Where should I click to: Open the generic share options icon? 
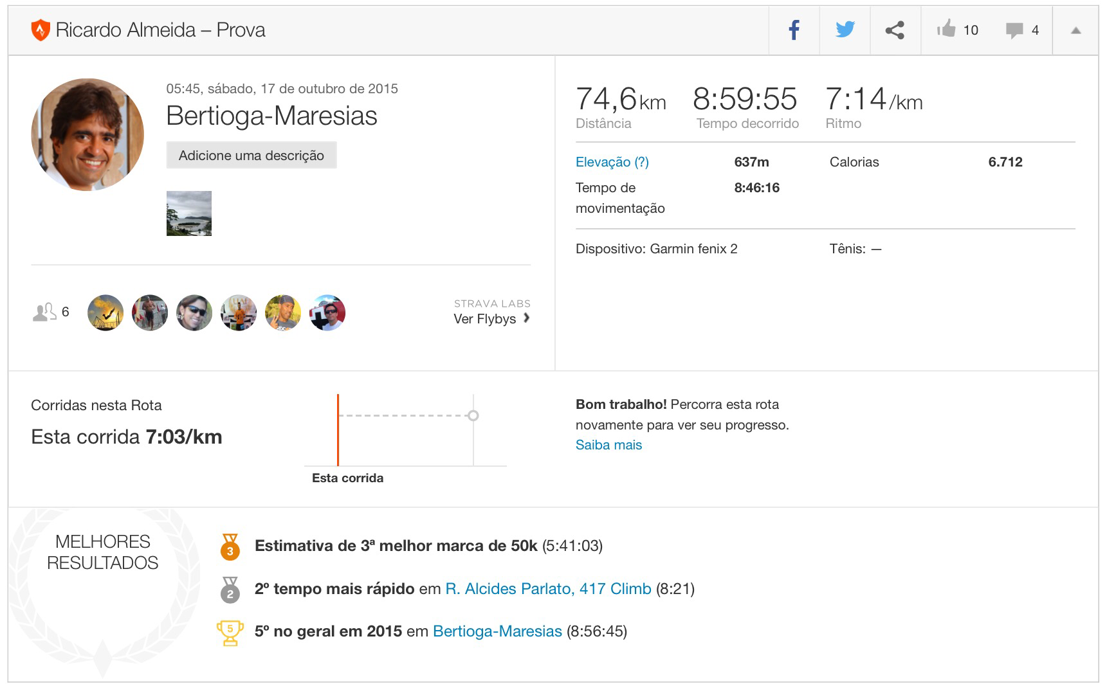click(x=895, y=30)
